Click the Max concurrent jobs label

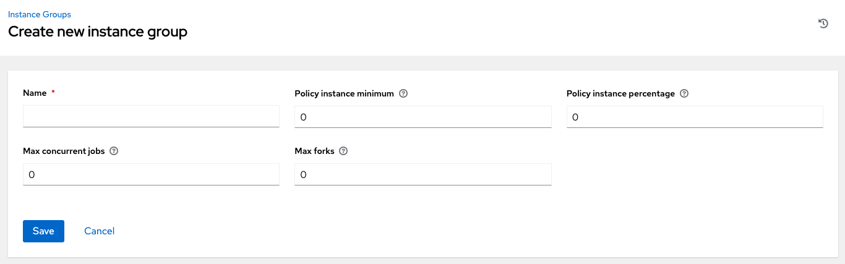tap(64, 151)
